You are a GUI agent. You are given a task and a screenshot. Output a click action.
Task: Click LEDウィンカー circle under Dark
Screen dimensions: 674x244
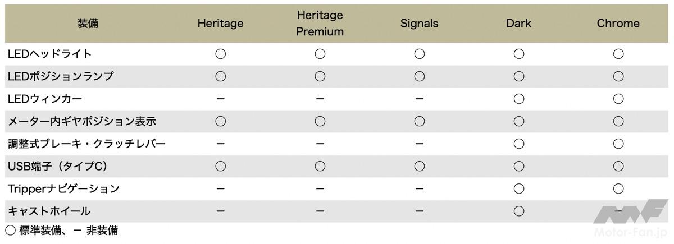tap(518, 99)
